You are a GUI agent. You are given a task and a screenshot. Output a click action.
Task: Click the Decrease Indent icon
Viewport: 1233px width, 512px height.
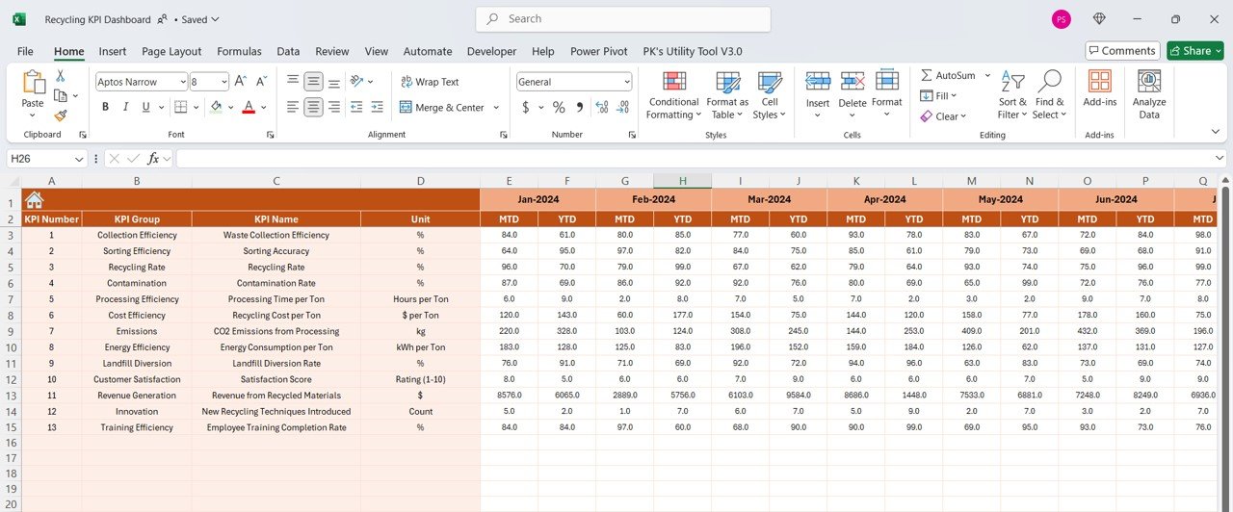357,107
